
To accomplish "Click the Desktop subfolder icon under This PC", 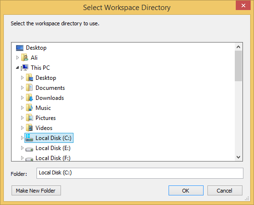I will [29, 78].
